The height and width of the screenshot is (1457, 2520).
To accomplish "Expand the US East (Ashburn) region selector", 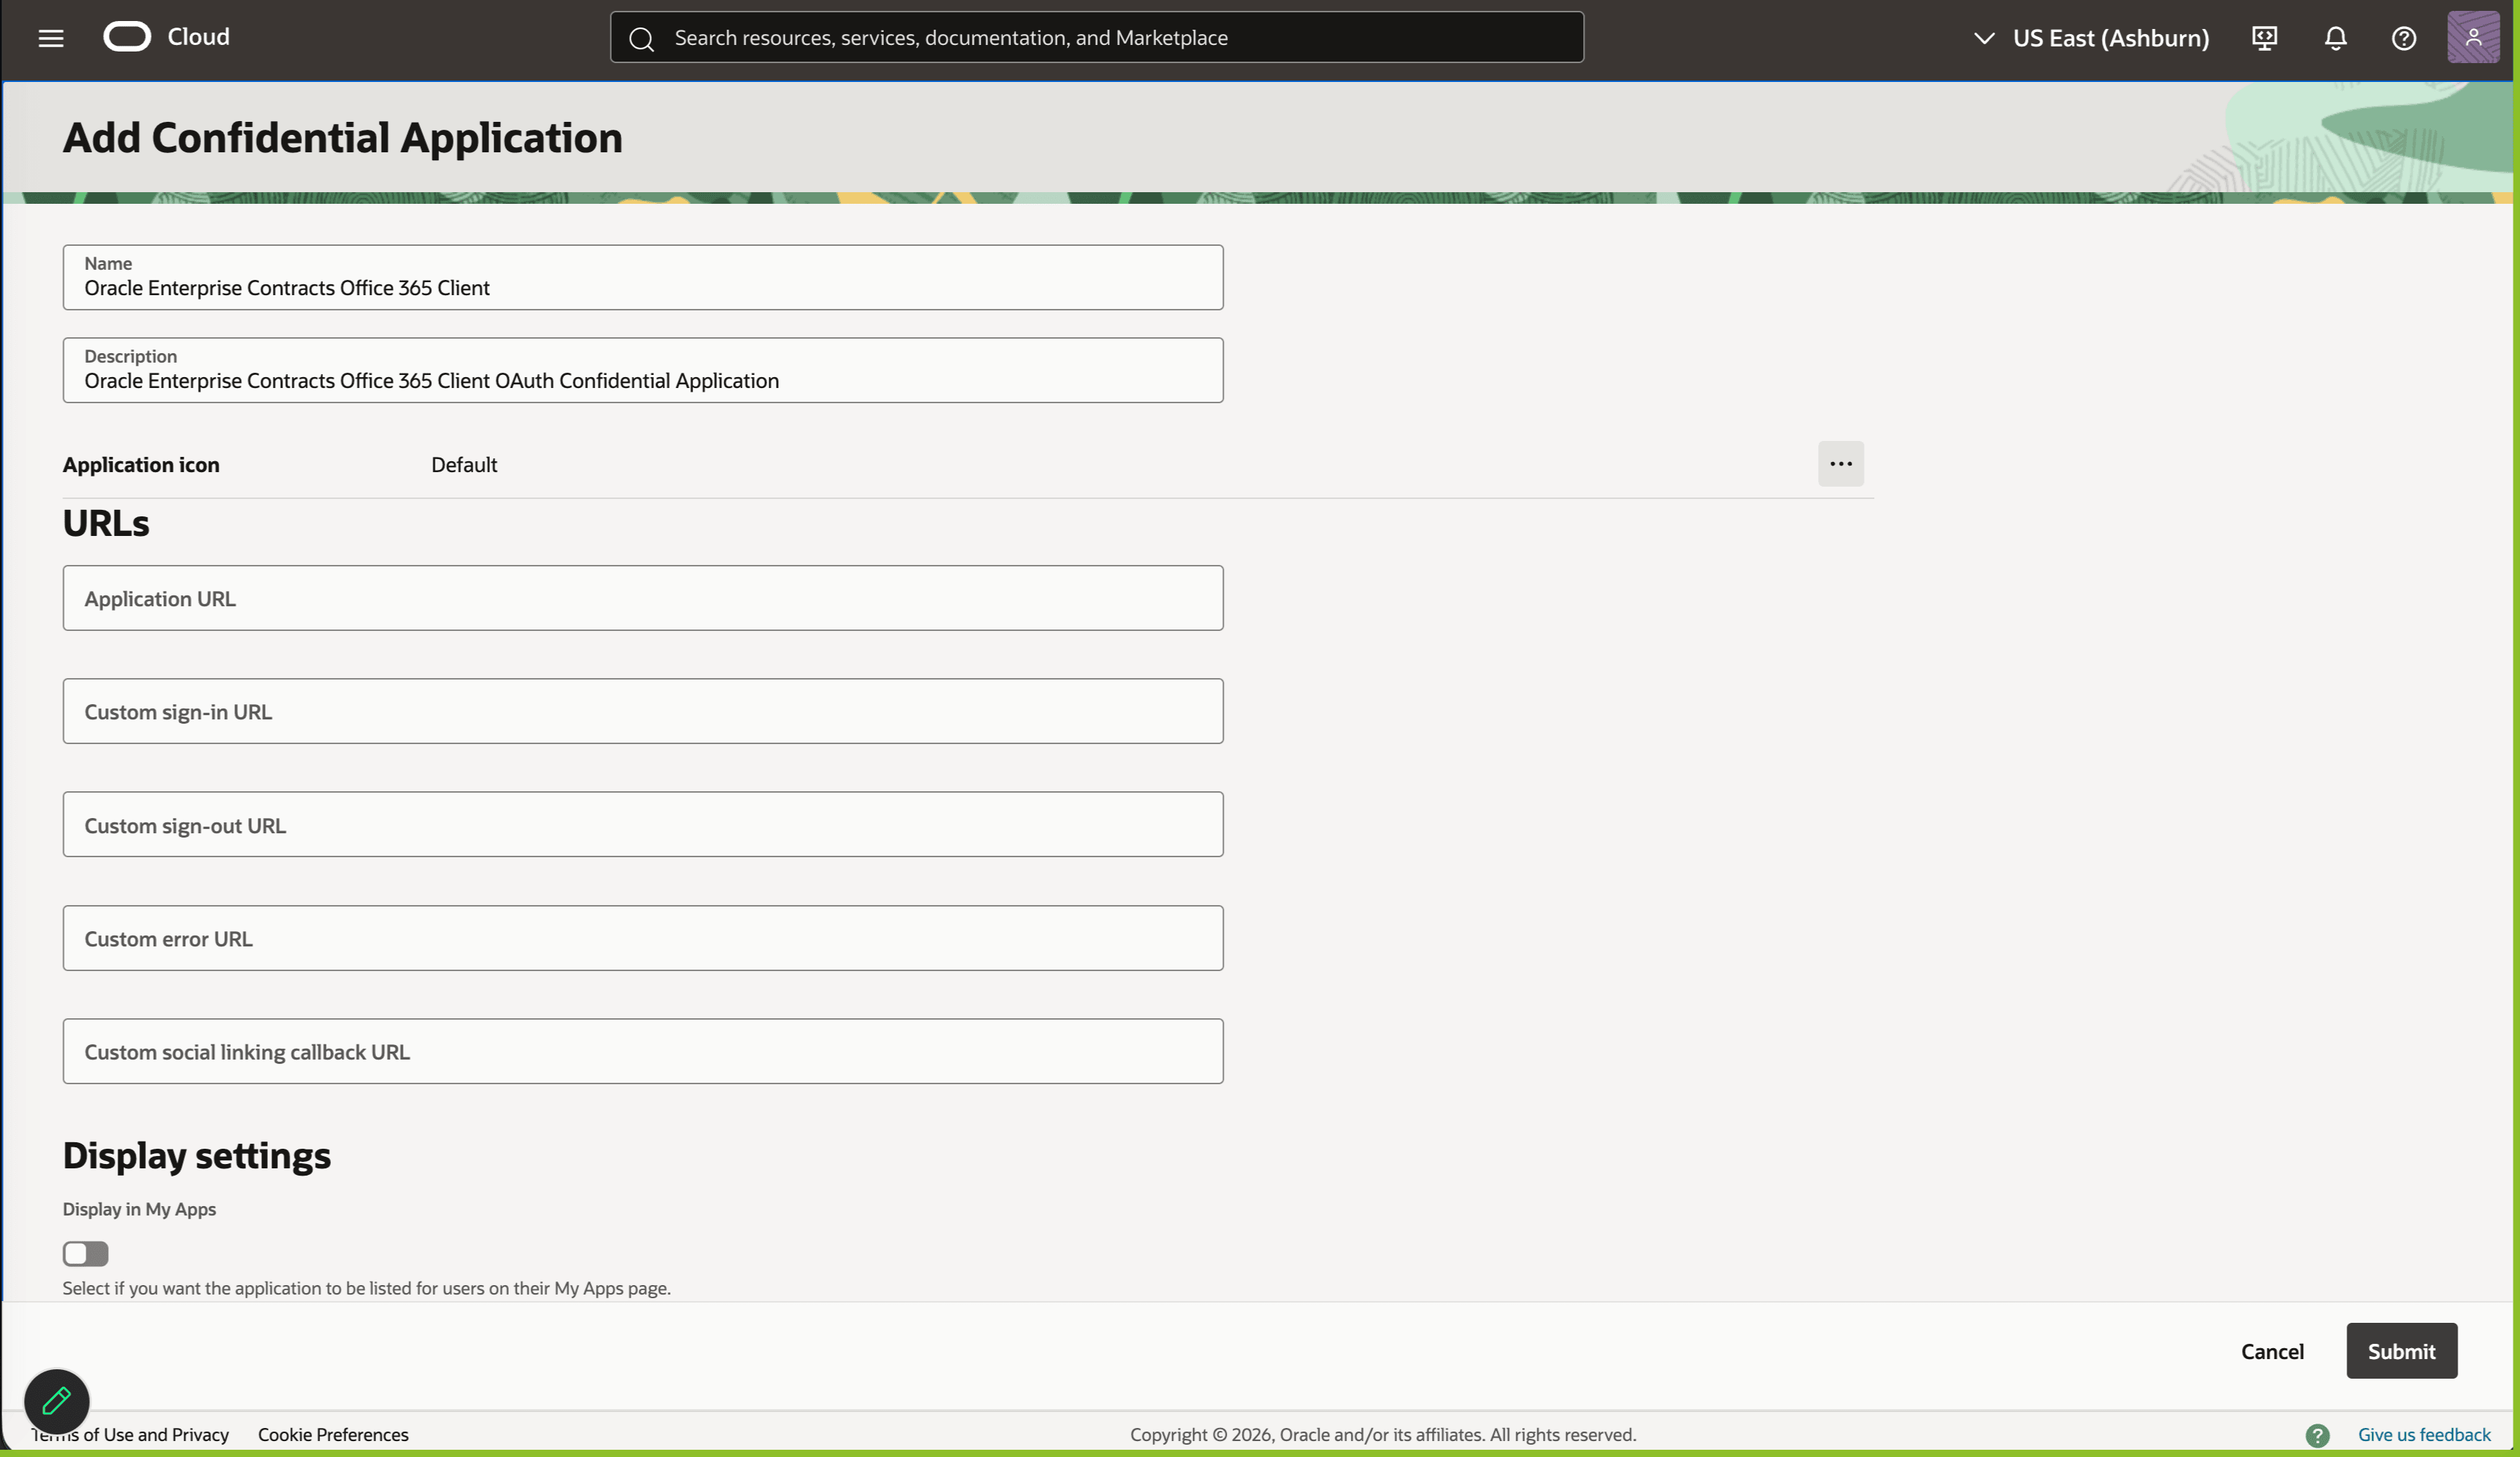I will tap(2091, 38).
